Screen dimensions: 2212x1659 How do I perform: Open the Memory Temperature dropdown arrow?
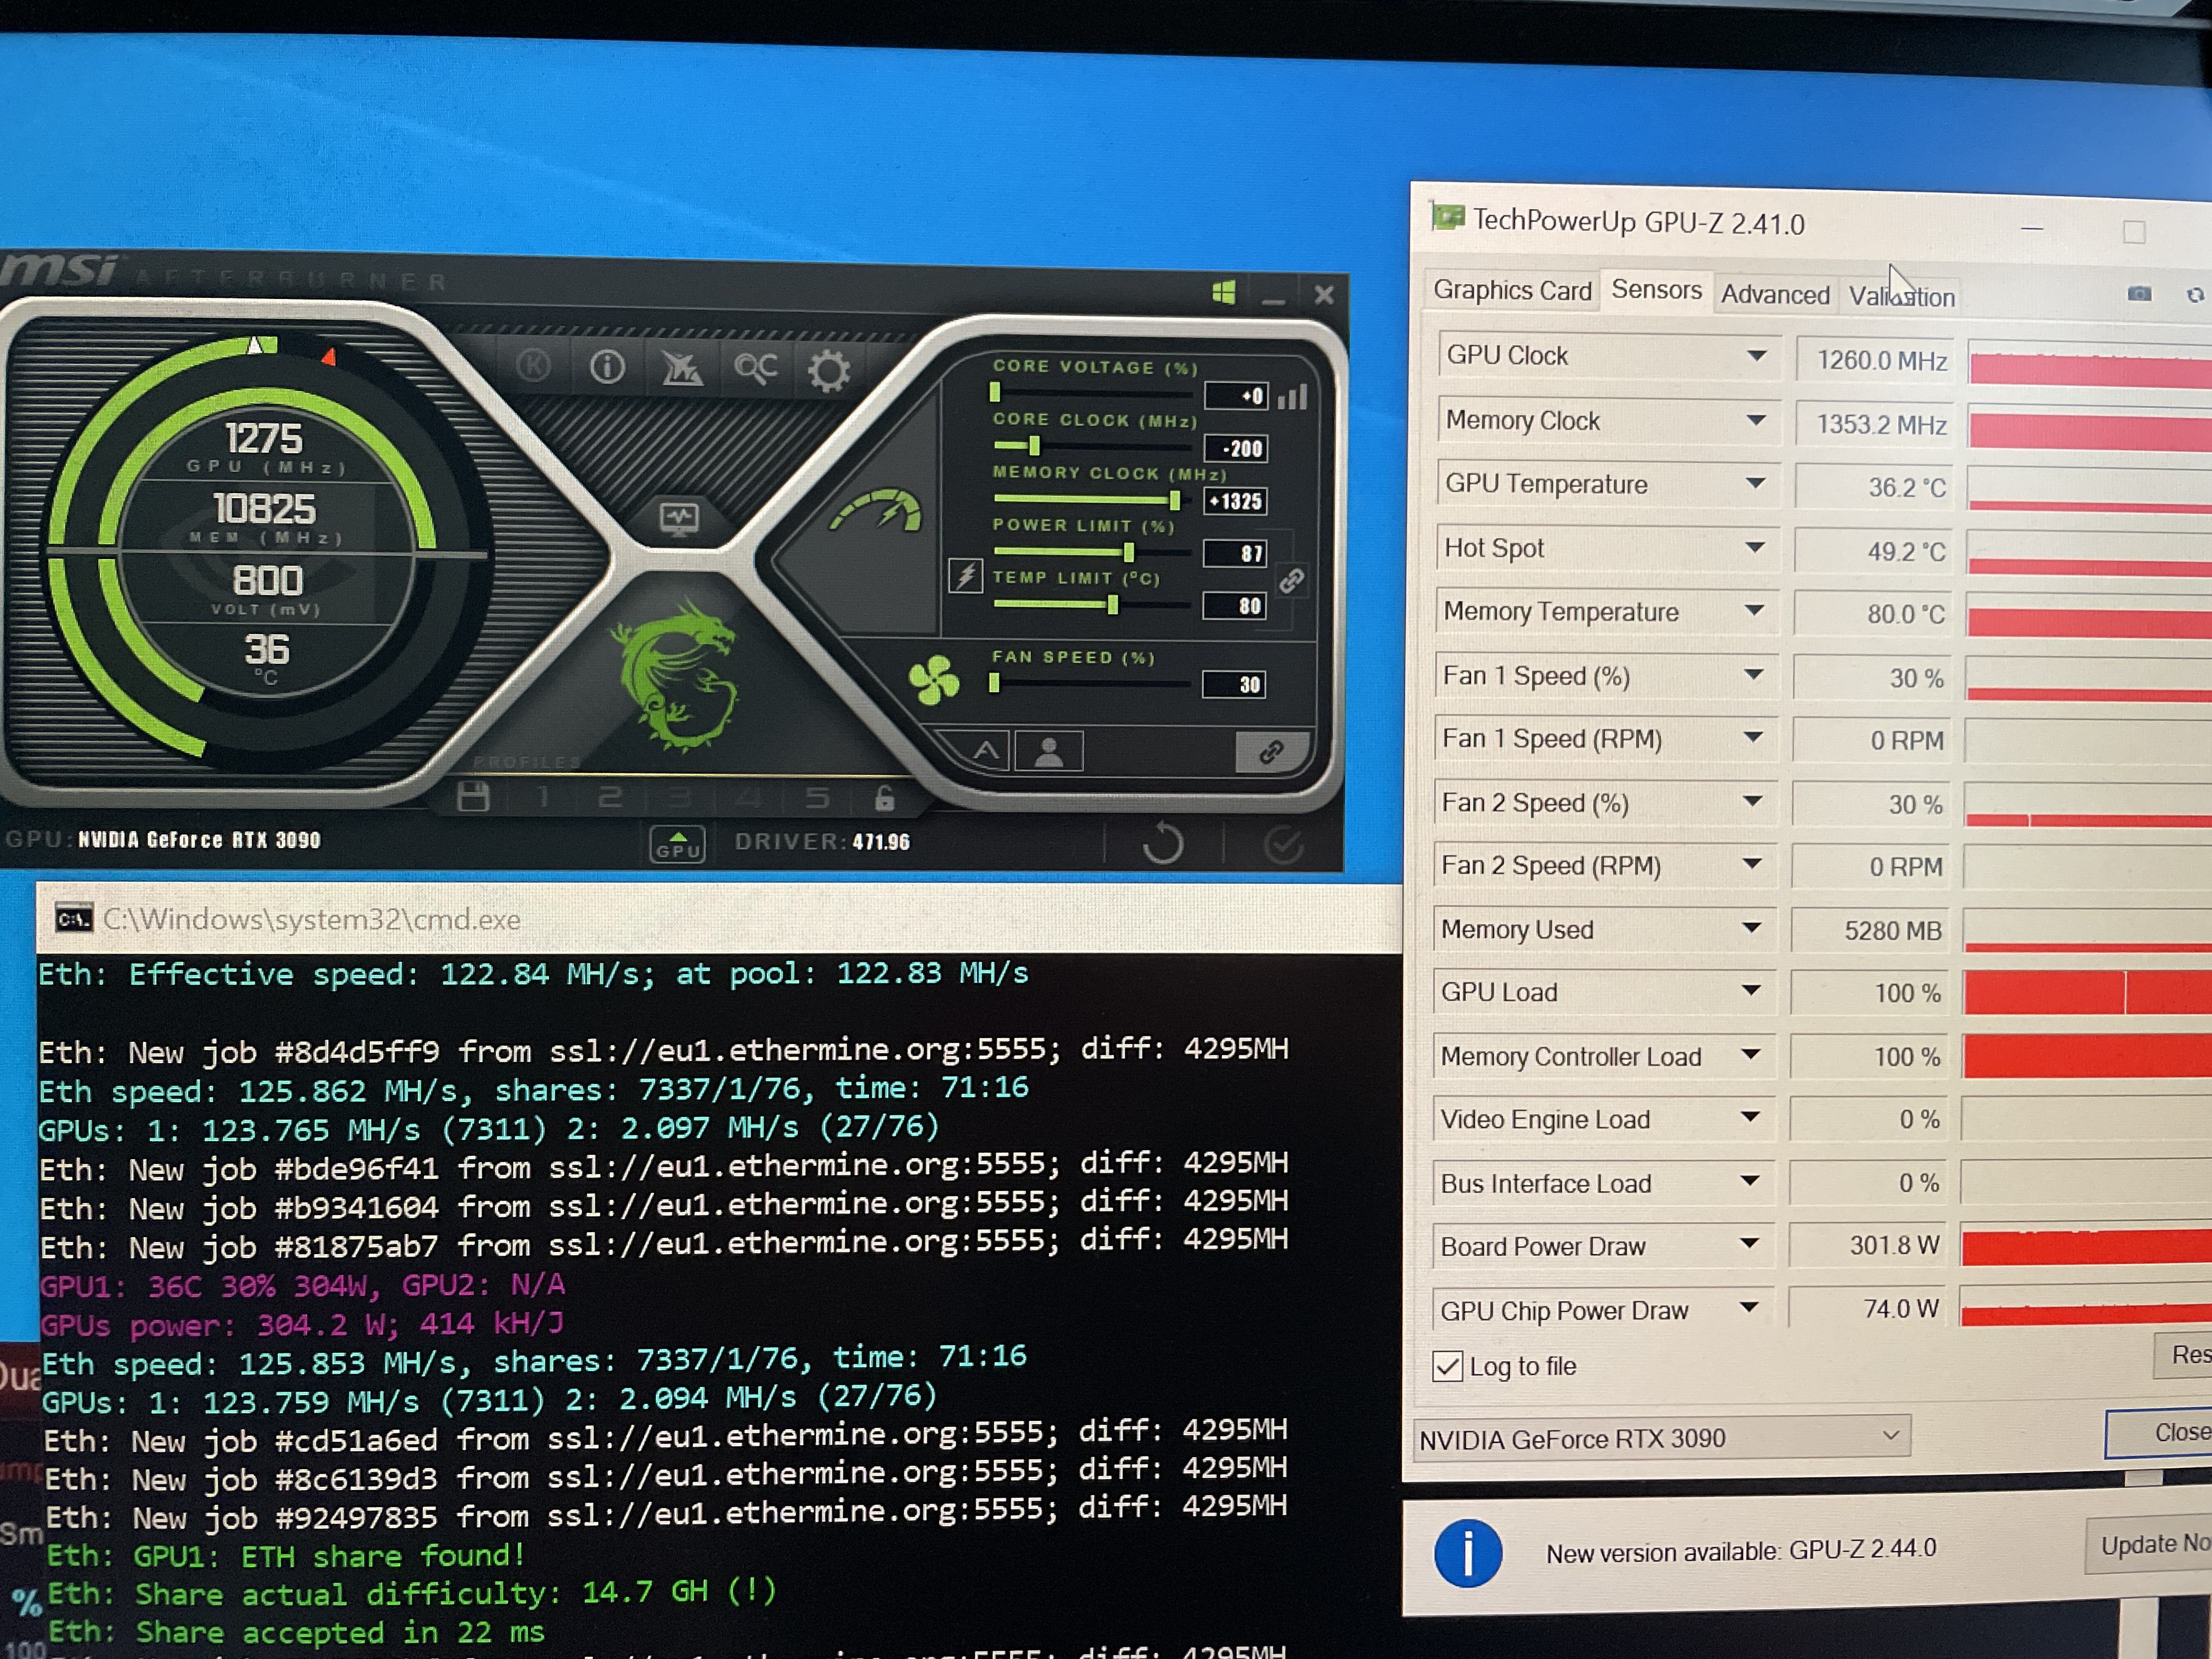(x=1754, y=611)
